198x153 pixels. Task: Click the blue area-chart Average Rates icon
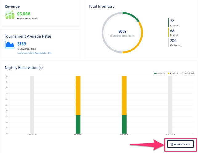click(x=10, y=44)
